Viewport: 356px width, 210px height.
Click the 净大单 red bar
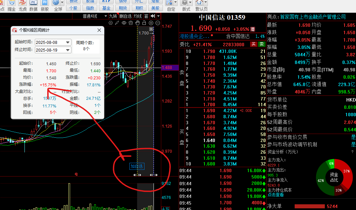tap(310, 206)
